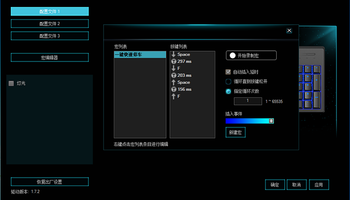This screenshot has height=200, width=350.
Task: Click the 宏列表 heading label
Action: click(x=120, y=47)
